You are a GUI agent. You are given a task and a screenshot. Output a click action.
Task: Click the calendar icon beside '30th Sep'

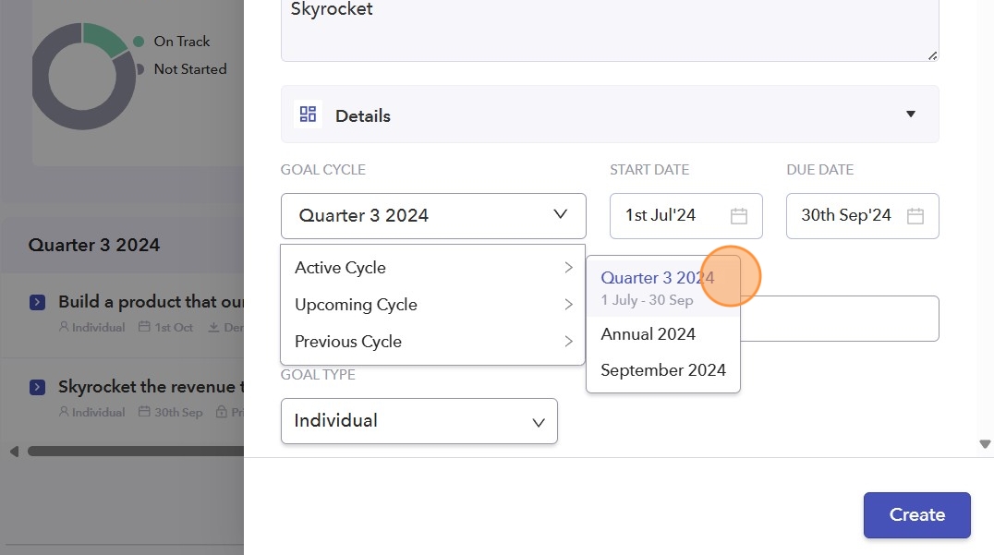[144, 412]
